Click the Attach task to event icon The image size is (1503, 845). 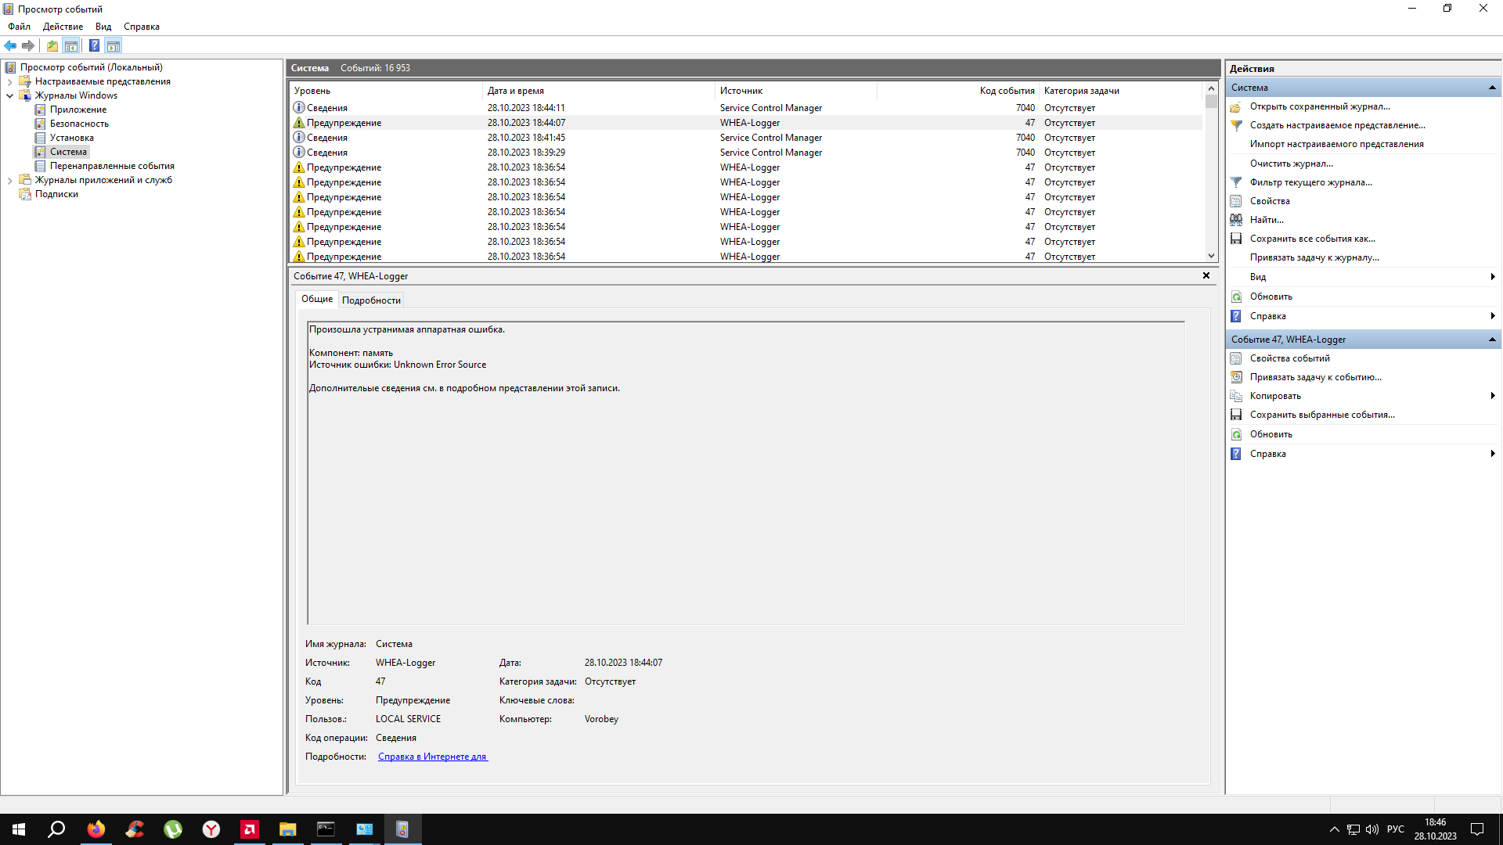click(x=1236, y=377)
